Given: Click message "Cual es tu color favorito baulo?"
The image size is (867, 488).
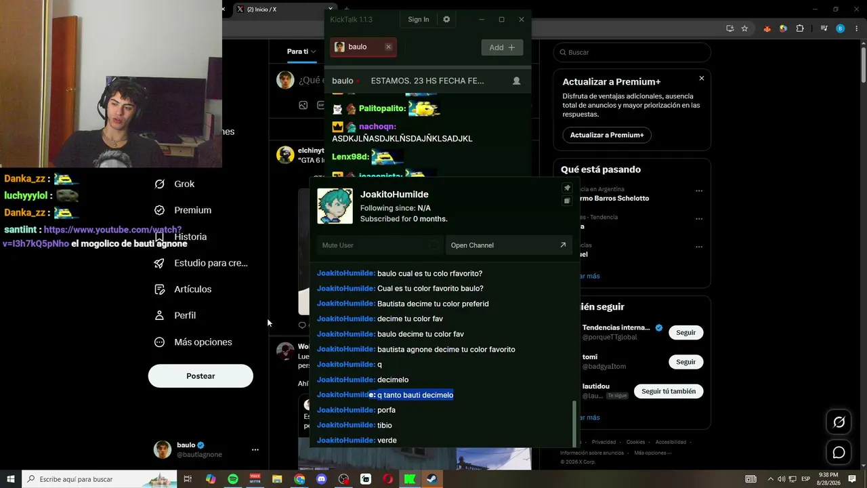Looking at the screenshot, I should click(430, 289).
